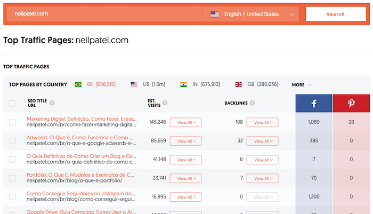The height and width of the screenshot is (214, 373).
Task: Check the Marketing Digital row checkbox
Action: pos(12,122)
